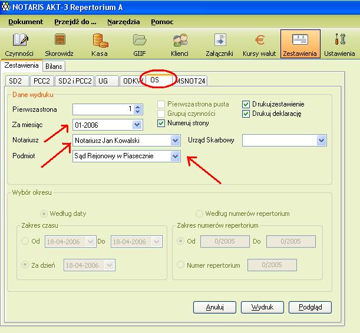Select Od radio in Zakres czasu
The height and width of the screenshot is (333, 360).
(x=25, y=241)
